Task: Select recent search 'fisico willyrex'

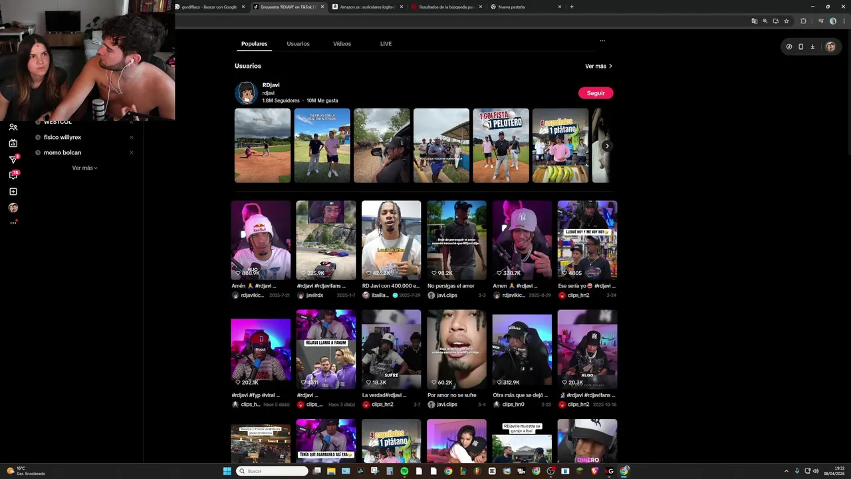Action: pos(62,137)
